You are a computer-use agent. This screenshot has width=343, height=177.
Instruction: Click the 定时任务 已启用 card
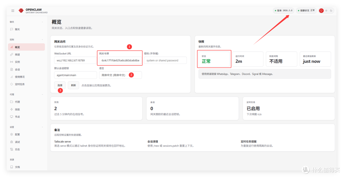pyautogui.click(x=289, y=108)
